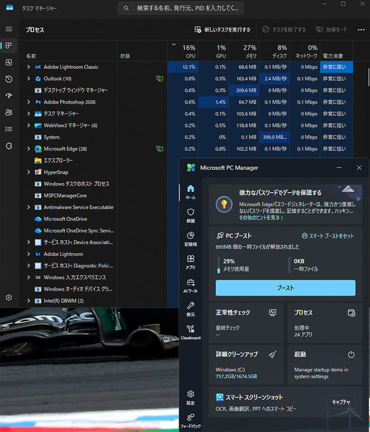This screenshot has width=370, height=432.
Task: Sort by CPU column header
Action: tap(182, 51)
